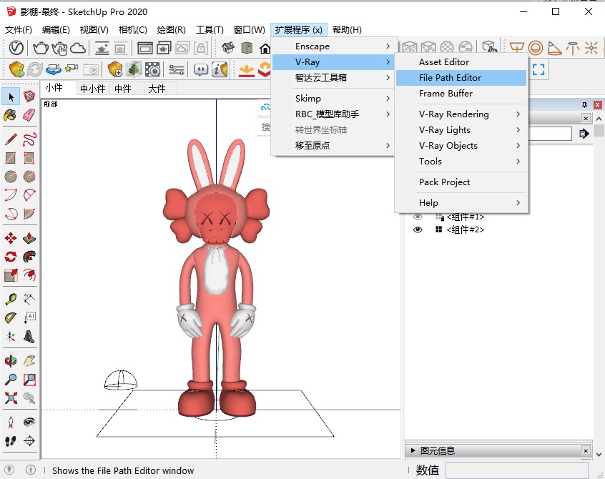The height and width of the screenshot is (479, 605).
Task: Open the 编辑(E) menu
Action: [56, 30]
